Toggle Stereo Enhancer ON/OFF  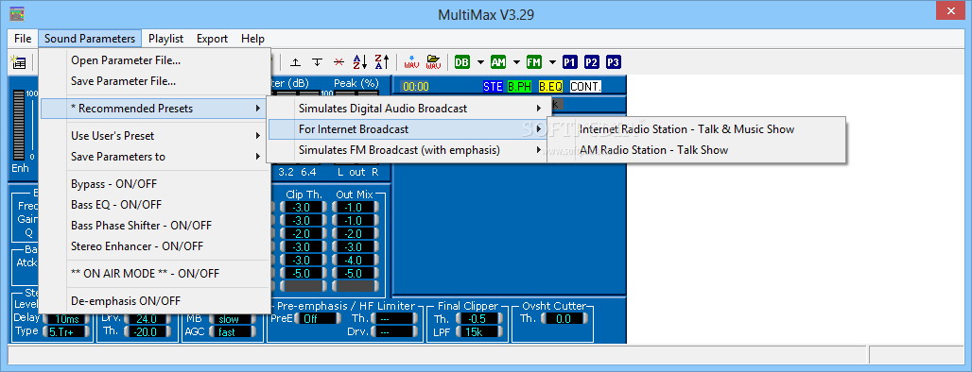(155, 245)
